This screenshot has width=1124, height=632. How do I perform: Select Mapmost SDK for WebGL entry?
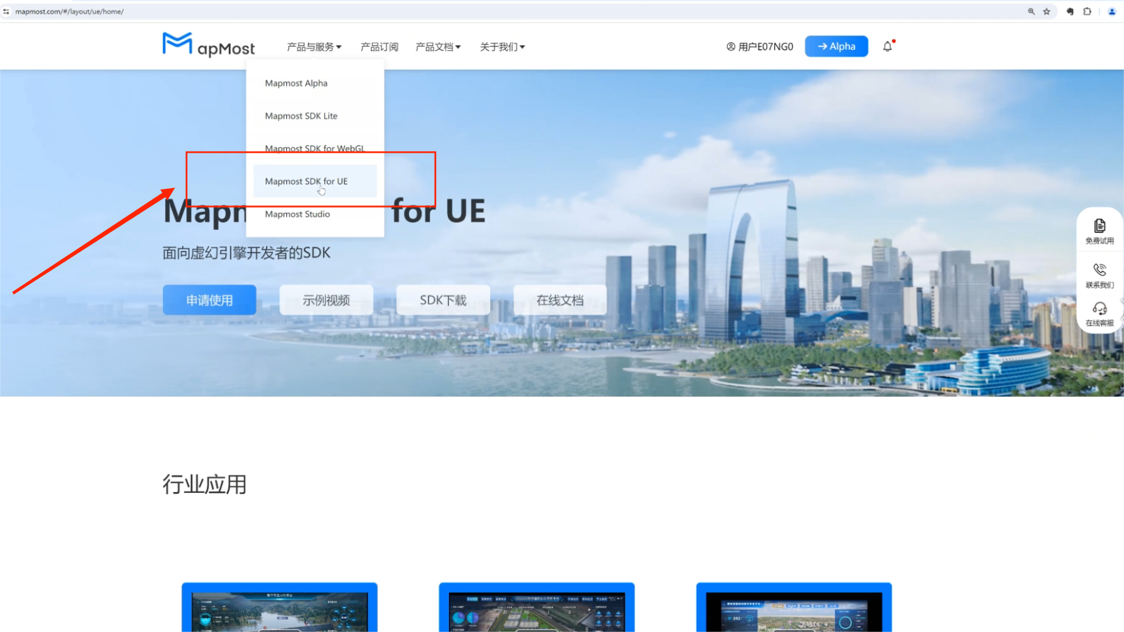(315, 149)
